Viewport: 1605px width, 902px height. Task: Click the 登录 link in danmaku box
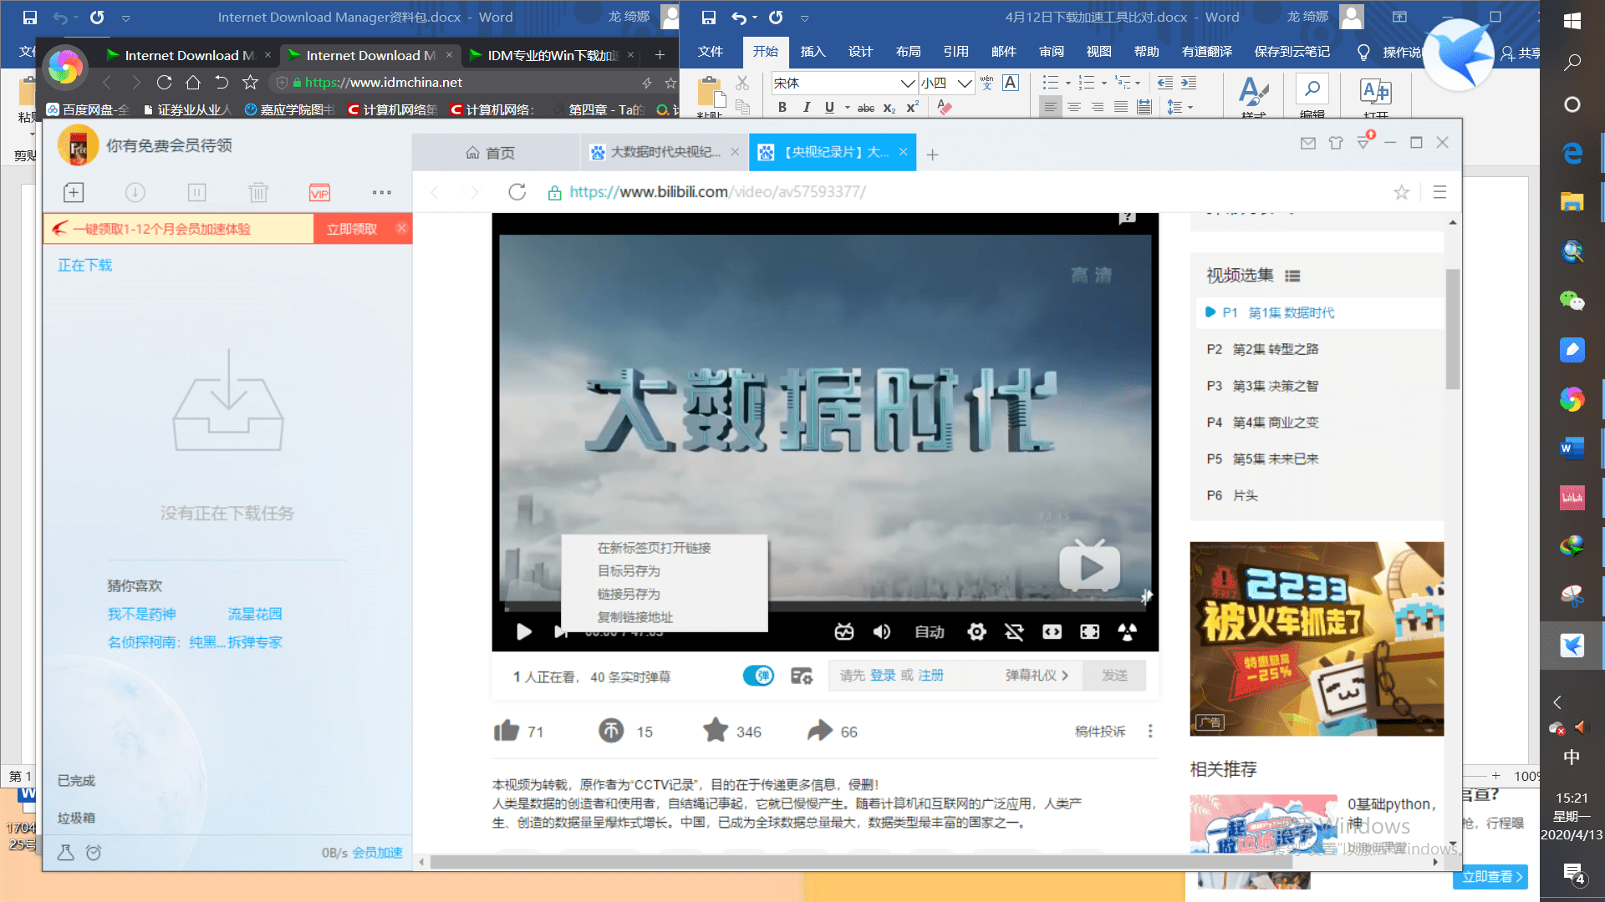(x=883, y=676)
